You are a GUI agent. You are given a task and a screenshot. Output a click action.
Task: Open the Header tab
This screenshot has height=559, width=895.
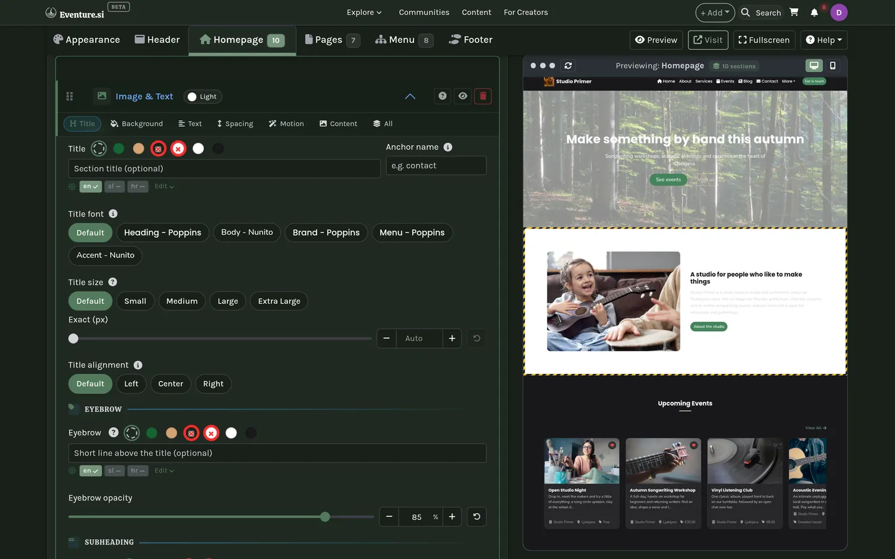(157, 40)
